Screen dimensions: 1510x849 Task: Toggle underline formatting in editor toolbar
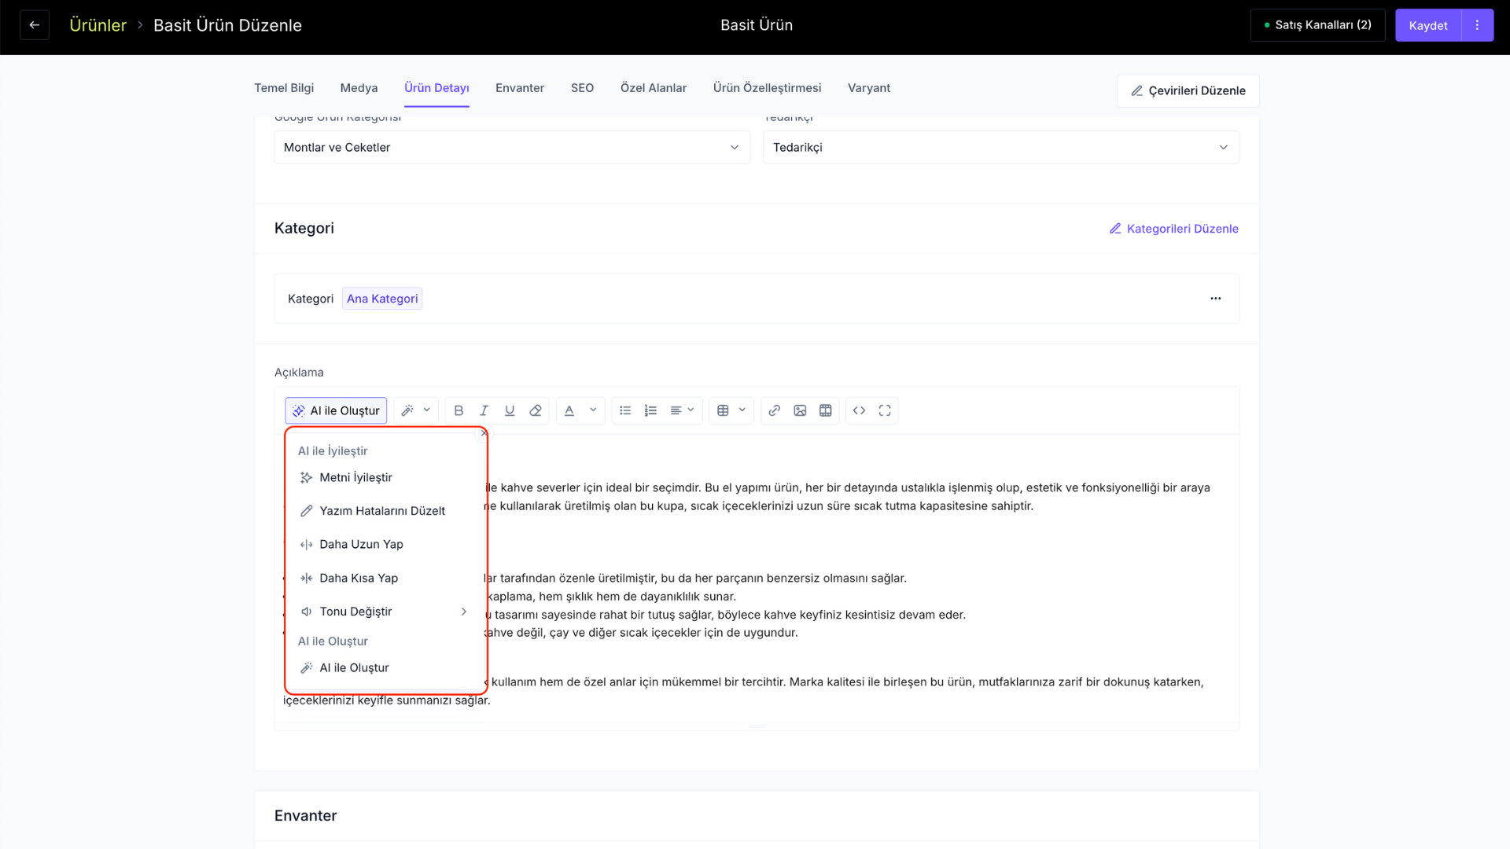(510, 410)
